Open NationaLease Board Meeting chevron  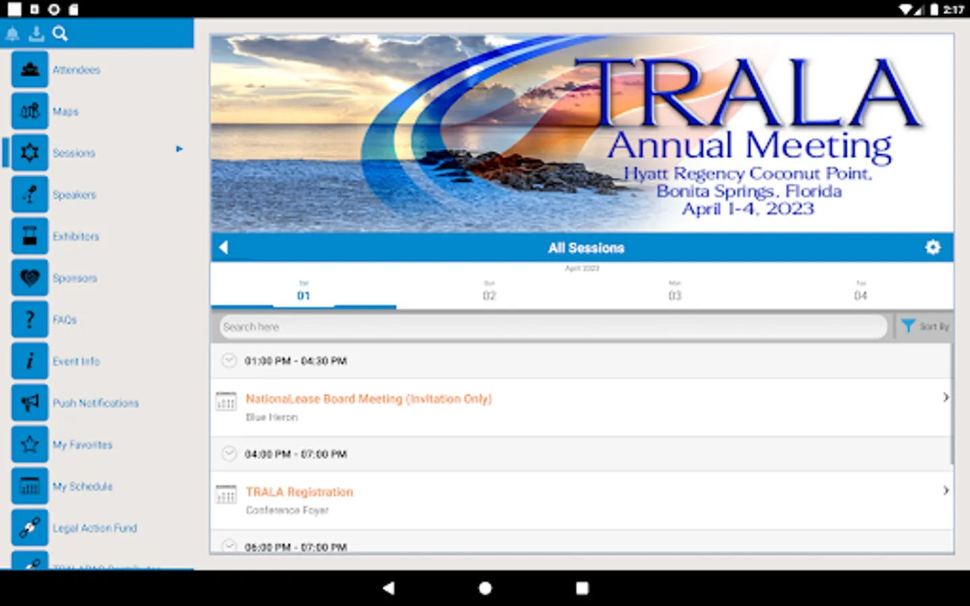(x=946, y=397)
